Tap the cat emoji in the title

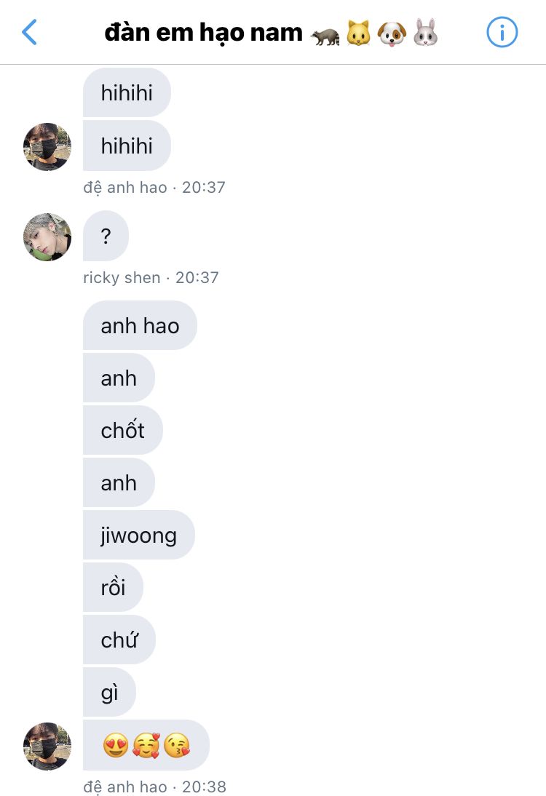click(358, 33)
